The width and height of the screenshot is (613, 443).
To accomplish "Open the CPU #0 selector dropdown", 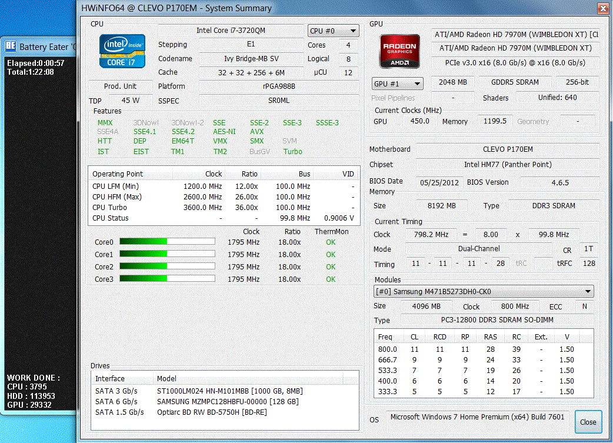I will pos(333,31).
